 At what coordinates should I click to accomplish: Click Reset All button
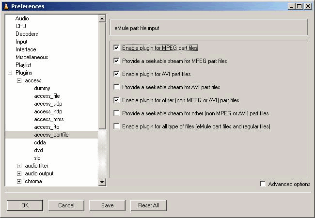click(148, 205)
